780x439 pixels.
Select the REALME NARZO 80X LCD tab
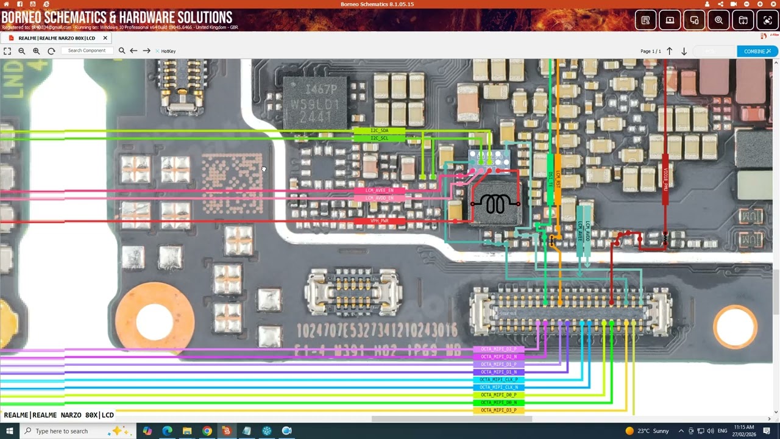point(56,38)
